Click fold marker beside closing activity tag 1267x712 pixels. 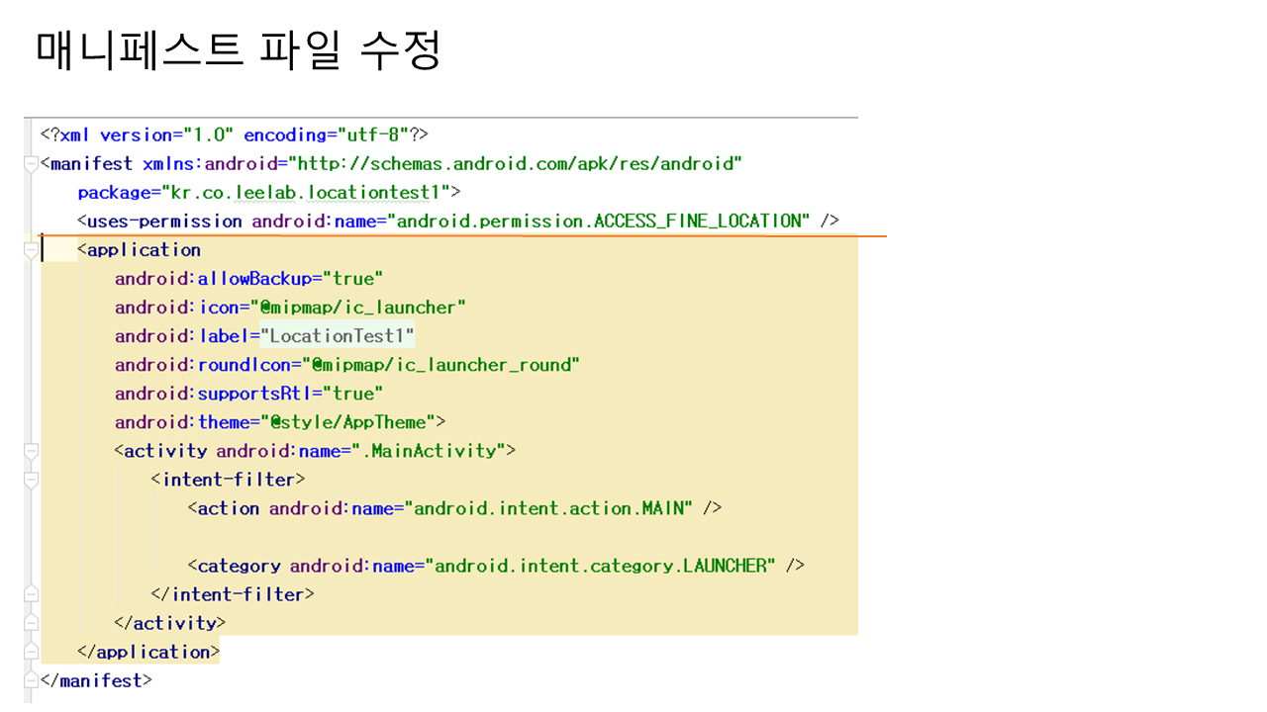click(31, 623)
